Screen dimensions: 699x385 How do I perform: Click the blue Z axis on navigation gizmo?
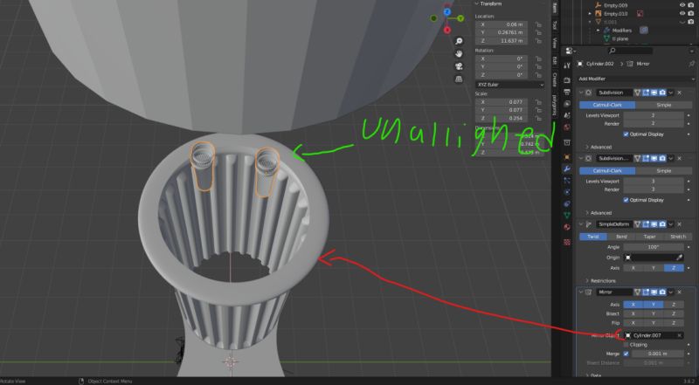(447, 12)
